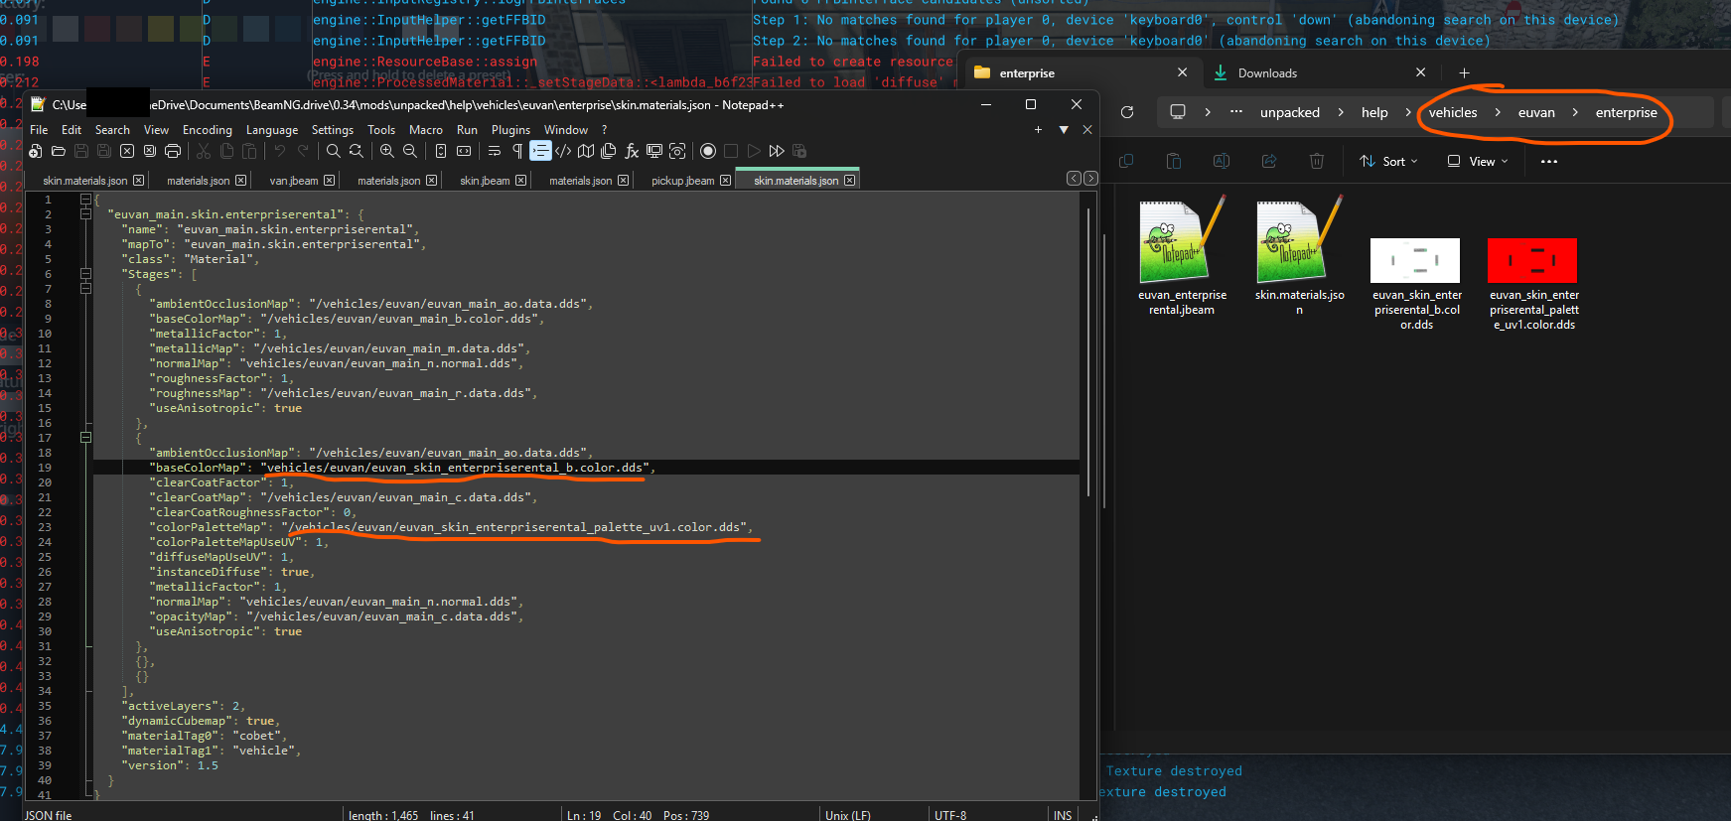Collapse the fold marker at line 1
This screenshot has height=821, width=1731.
(85, 200)
